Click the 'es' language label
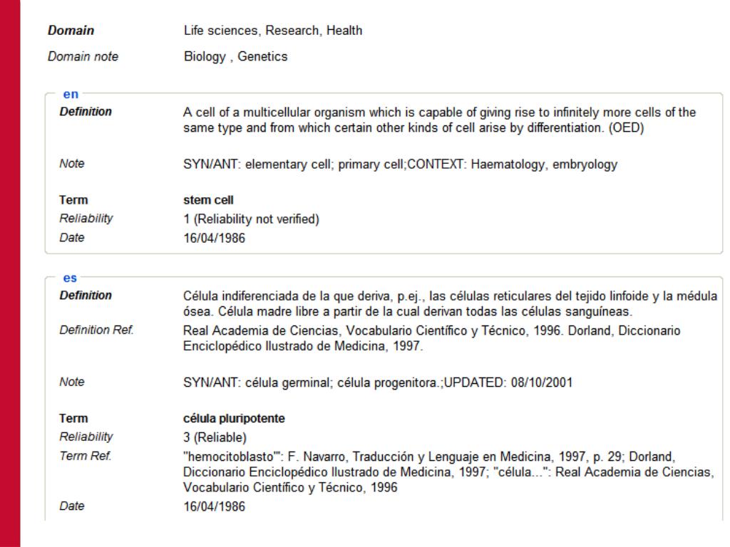The height and width of the screenshot is (547, 730). coord(70,278)
